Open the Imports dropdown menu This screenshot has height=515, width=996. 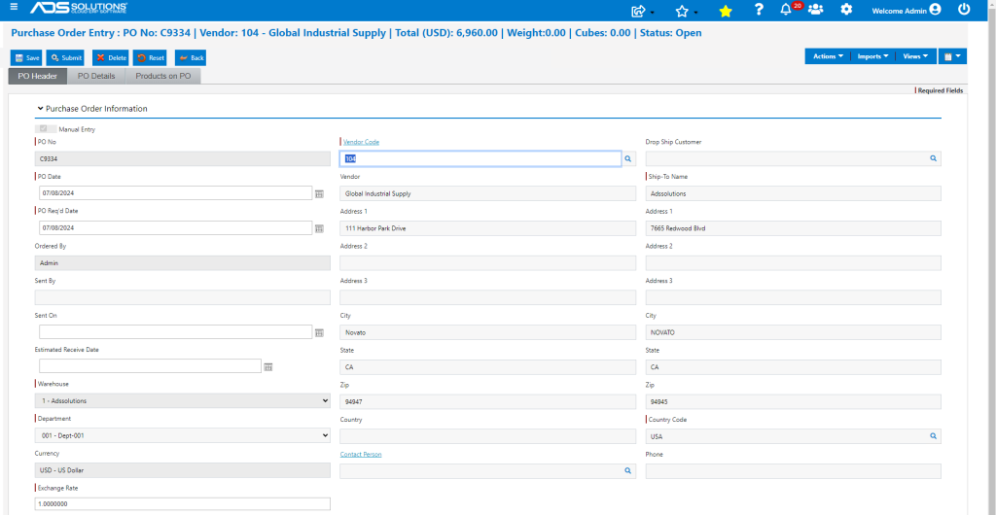click(x=872, y=56)
